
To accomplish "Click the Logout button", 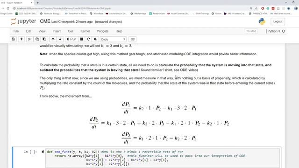I will point(278,21).
